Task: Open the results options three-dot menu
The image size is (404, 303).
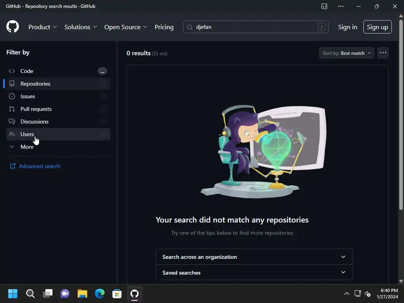Action: (x=383, y=53)
